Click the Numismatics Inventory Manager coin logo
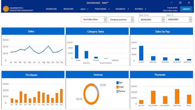This screenshot has height=110, width=195. 6,9
